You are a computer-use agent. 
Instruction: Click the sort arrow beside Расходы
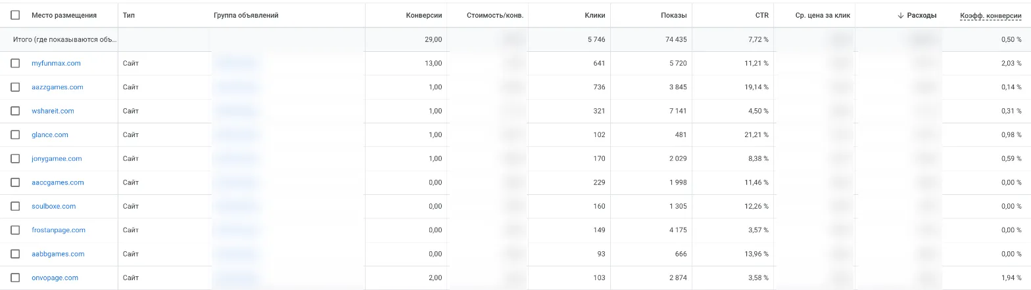pos(900,15)
